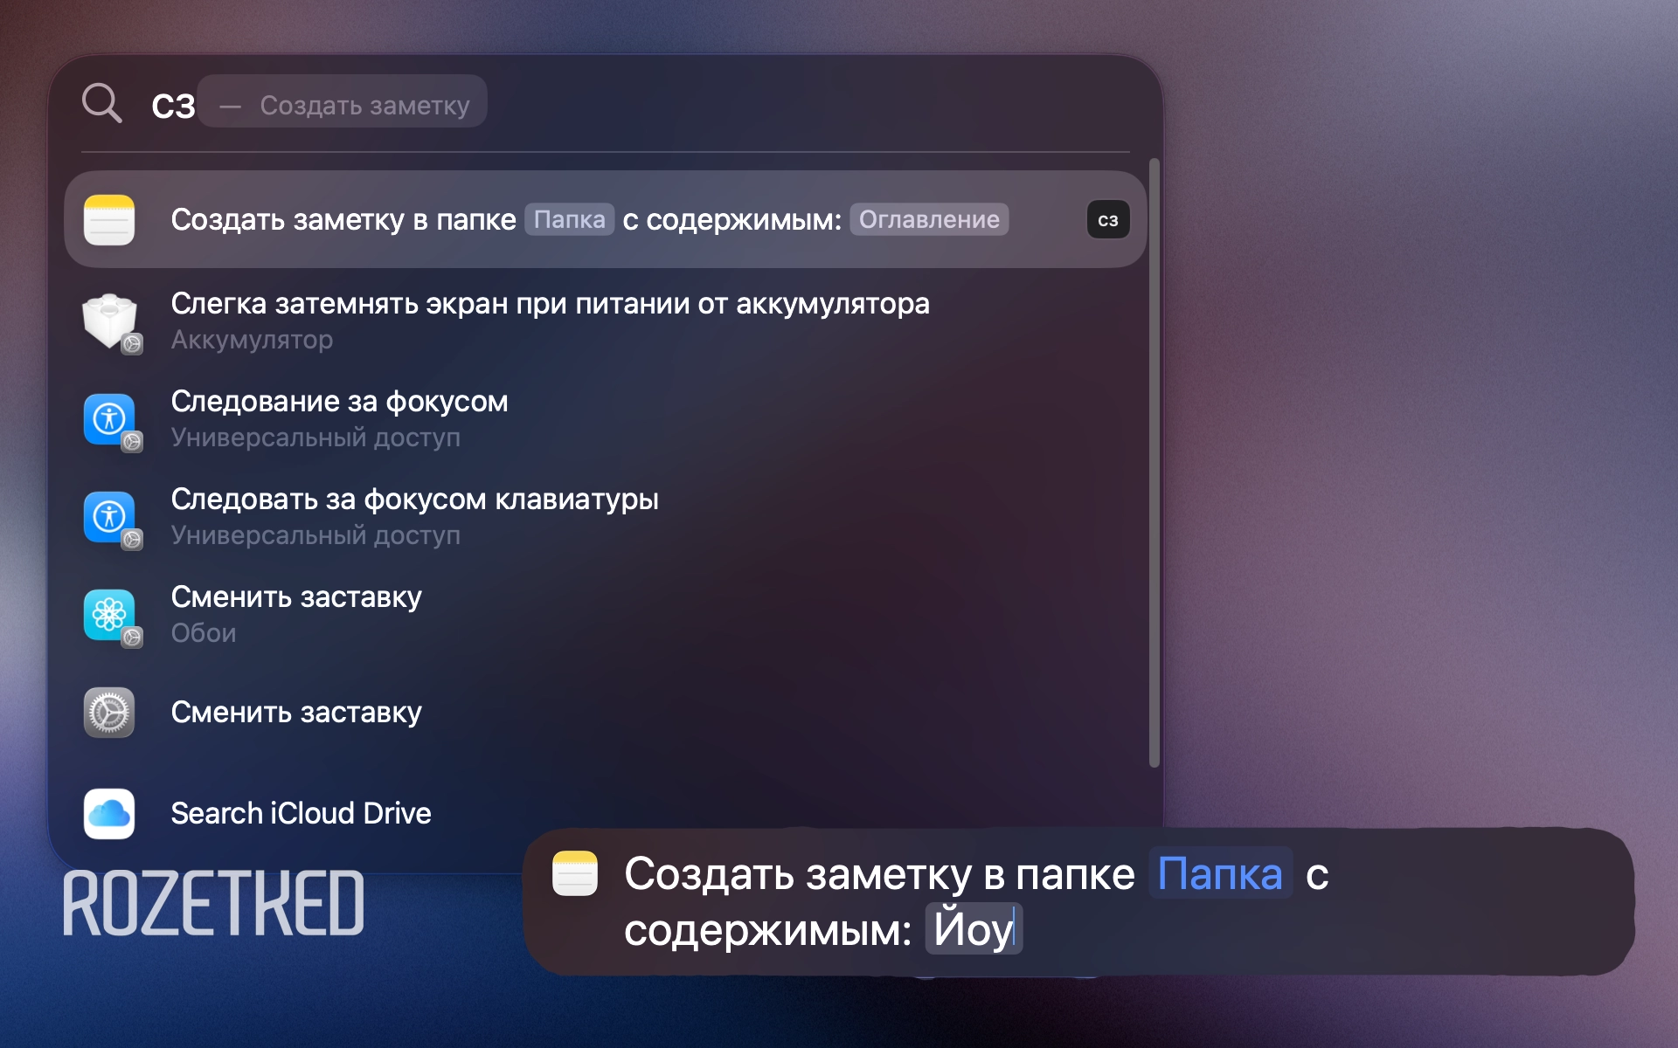This screenshot has height=1048, width=1678.
Task: Open Сменить заставку result with gear icon
Action: pyautogui.click(x=605, y=713)
